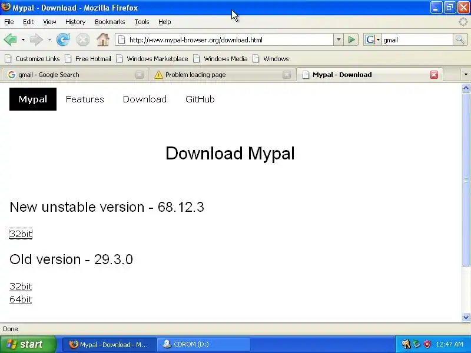Close the Problem loading page tab
This screenshot has width=471, height=353.
pyautogui.click(x=287, y=75)
